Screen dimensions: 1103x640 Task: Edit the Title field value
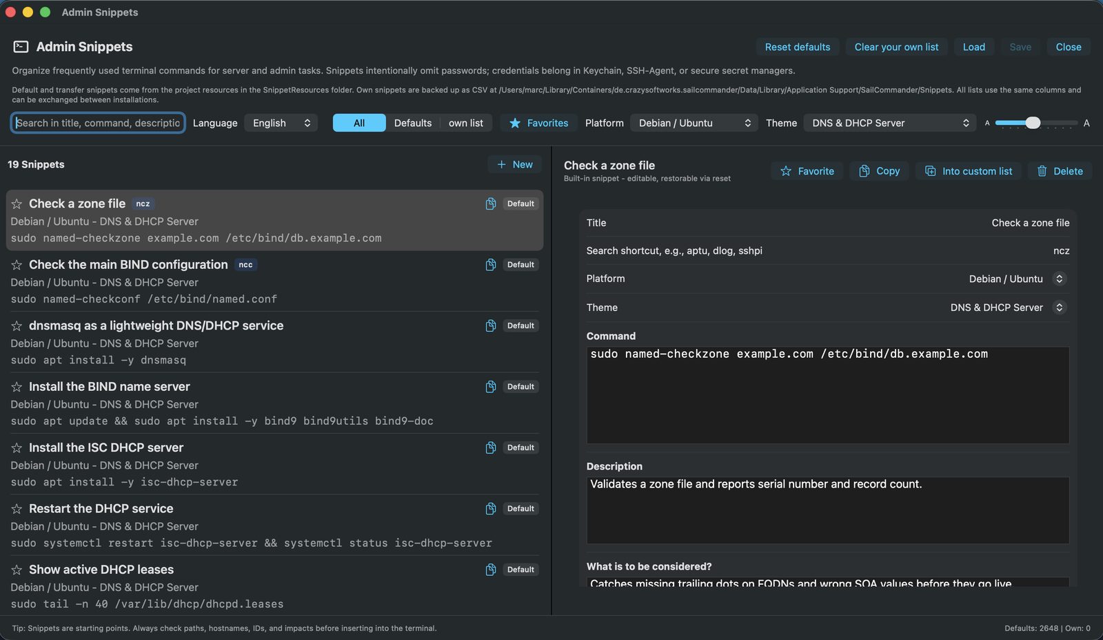[1031, 223]
